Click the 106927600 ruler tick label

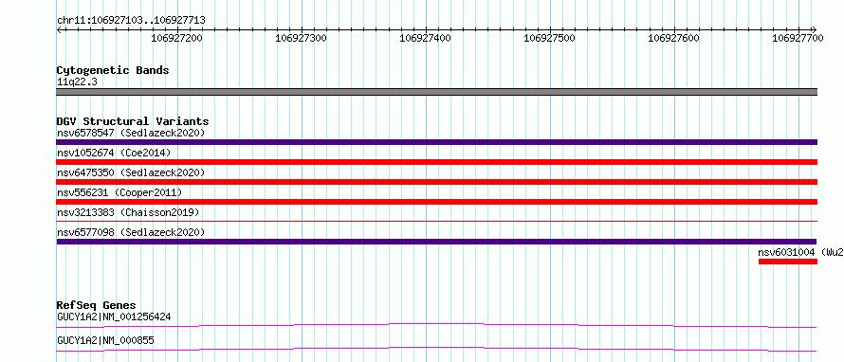coord(674,38)
